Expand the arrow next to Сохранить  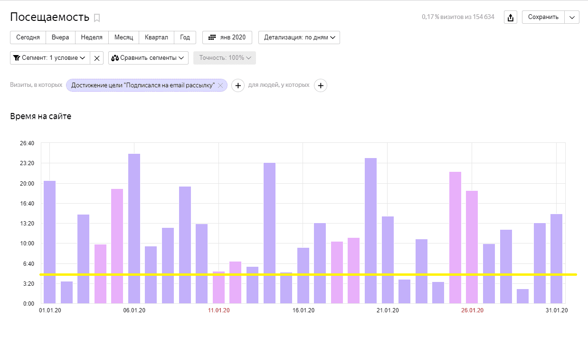tap(572, 17)
